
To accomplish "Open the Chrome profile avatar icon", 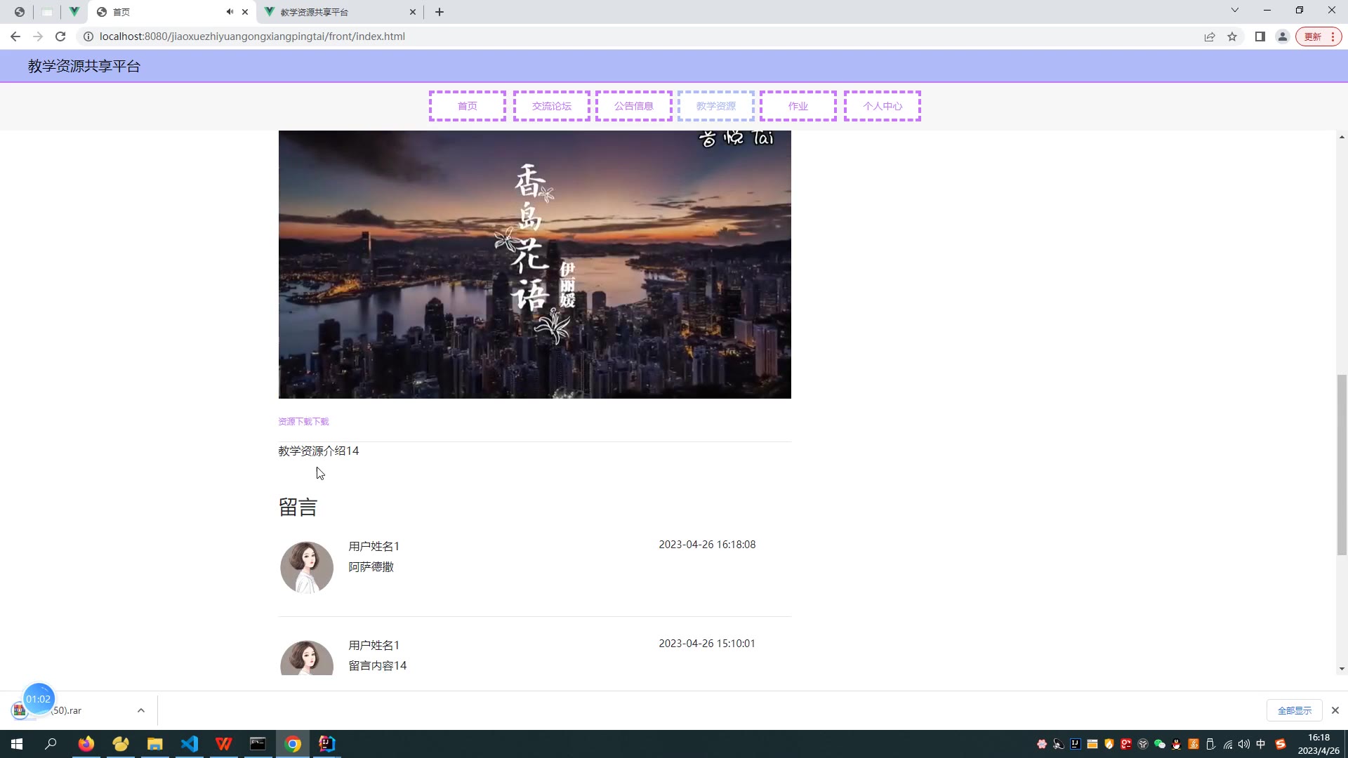I will pyautogui.click(x=1283, y=36).
